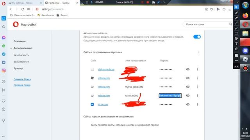Pause the screen recording

click(x=142, y=2)
